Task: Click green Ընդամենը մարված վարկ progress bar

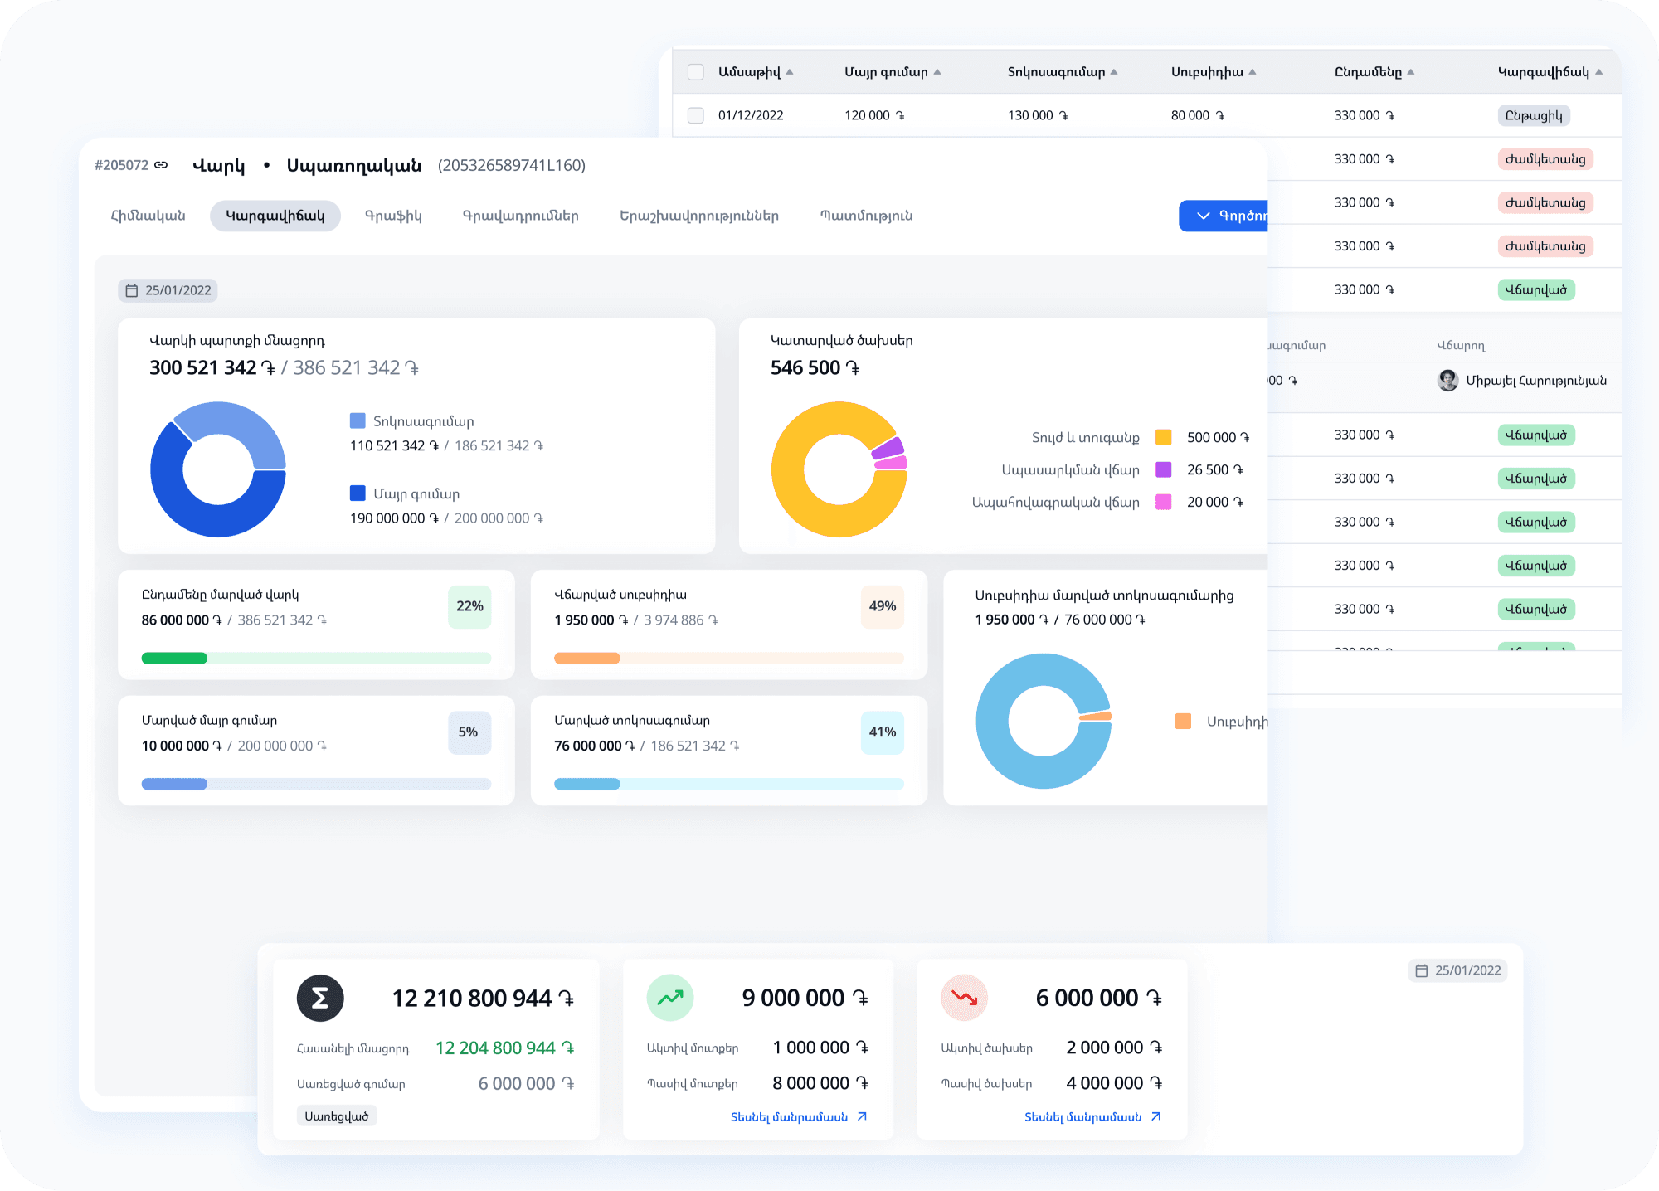Action: point(175,659)
